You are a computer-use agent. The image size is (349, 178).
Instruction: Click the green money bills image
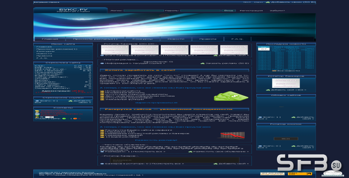click(x=231, y=96)
